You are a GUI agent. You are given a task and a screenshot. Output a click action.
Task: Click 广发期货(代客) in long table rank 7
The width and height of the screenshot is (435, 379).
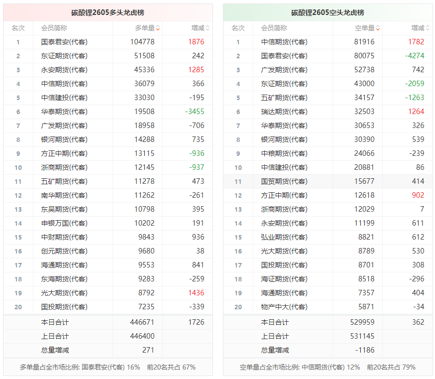pyautogui.click(x=64, y=126)
